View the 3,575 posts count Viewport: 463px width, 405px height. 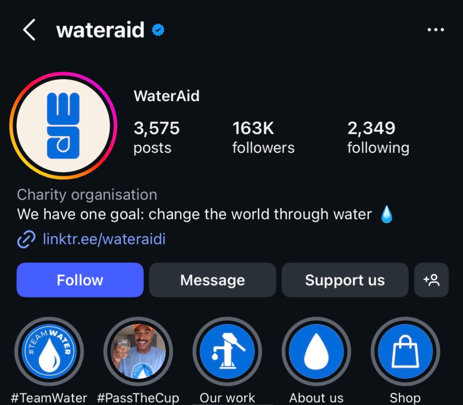[x=156, y=137]
